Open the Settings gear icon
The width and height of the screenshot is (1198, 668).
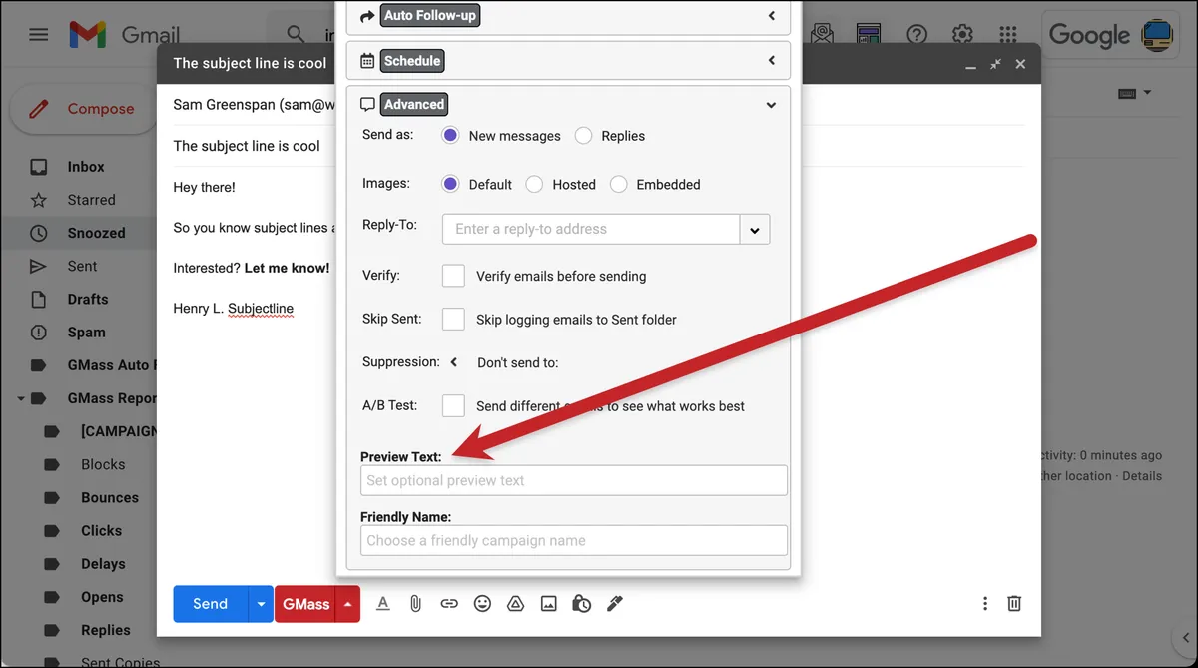tap(962, 34)
